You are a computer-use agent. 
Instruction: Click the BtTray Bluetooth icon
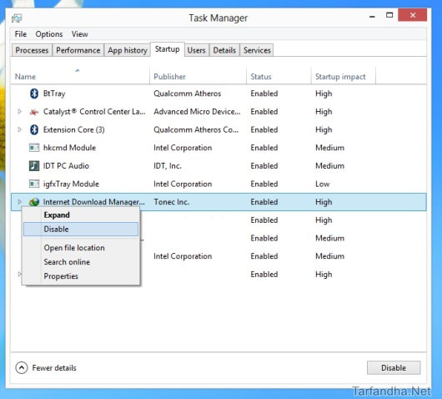point(34,93)
